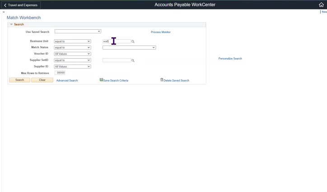
Task: Click the Max Rows to Retrieve label
Action: pos(35,73)
